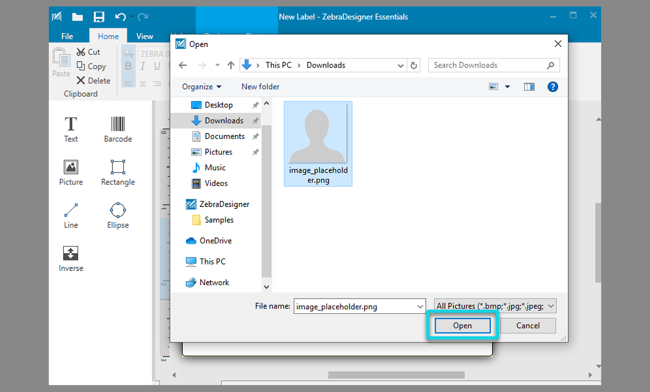Toggle italic text formatting
This screenshot has width=650, height=392.
pos(143,66)
